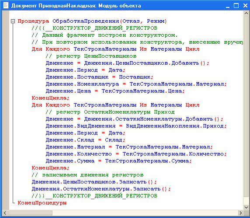This screenshot has width=250, height=218.
Task: Click the horizontal scrollbar right arrow
Action: pyautogui.click(x=240, y=213)
